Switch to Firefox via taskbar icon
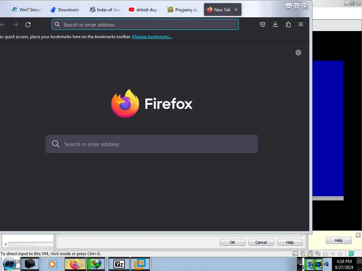Viewport: 362px width, 271px height. pyautogui.click(x=75, y=264)
